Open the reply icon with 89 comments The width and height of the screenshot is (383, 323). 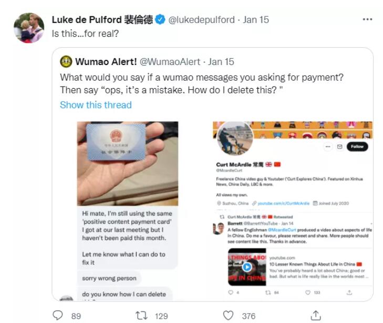58,315
